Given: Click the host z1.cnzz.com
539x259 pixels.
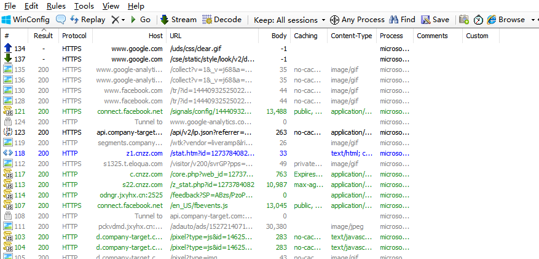Looking at the screenshot, I should point(144,153).
